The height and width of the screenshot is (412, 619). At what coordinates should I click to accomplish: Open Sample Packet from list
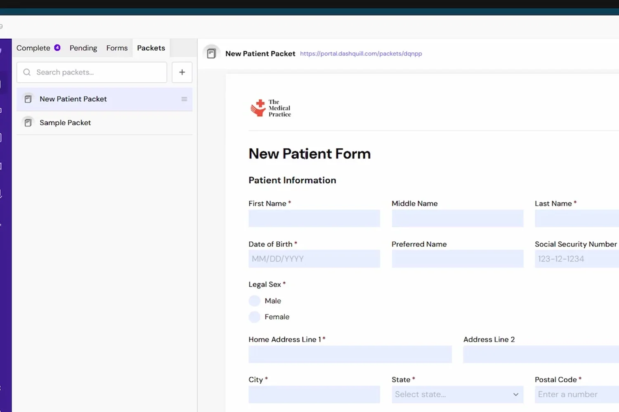(104, 123)
